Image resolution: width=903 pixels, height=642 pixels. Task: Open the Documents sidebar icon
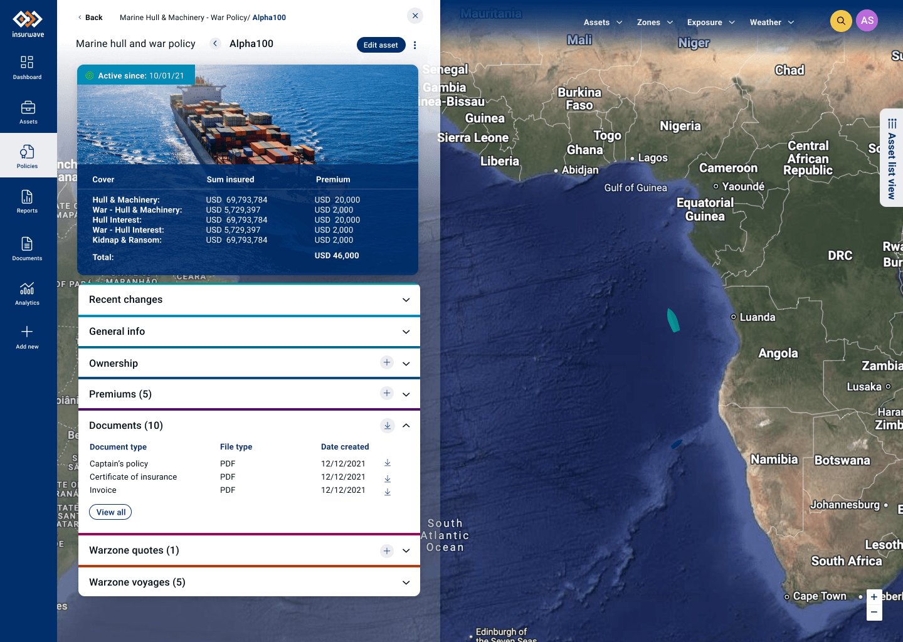[27, 248]
